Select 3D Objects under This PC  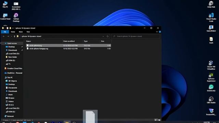point(12,81)
